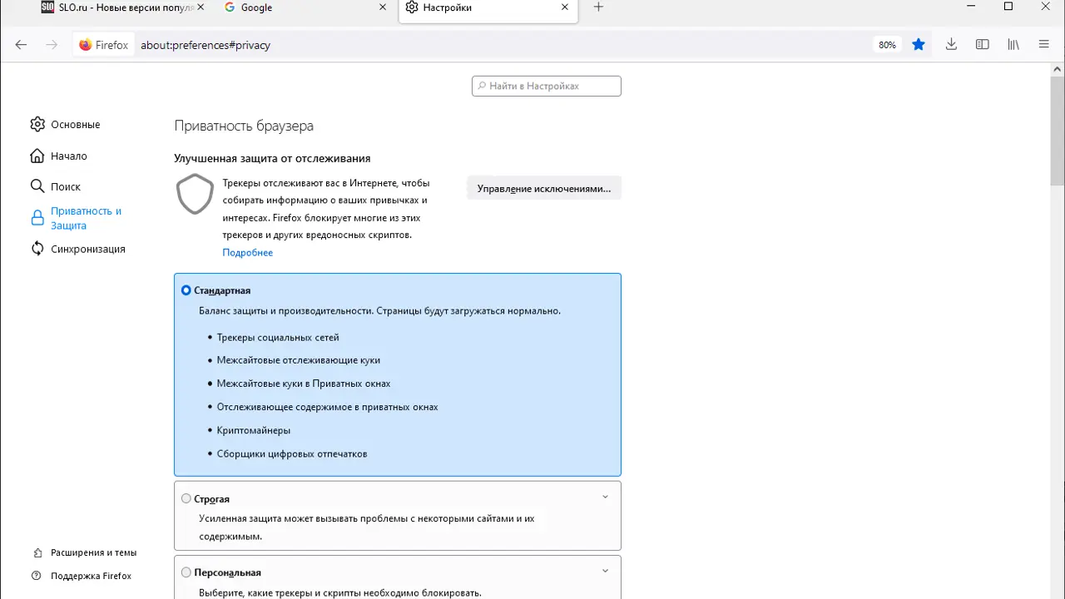This screenshot has height=599, width=1065.
Task: Click the Найти в Настройках search field
Action: point(547,86)
